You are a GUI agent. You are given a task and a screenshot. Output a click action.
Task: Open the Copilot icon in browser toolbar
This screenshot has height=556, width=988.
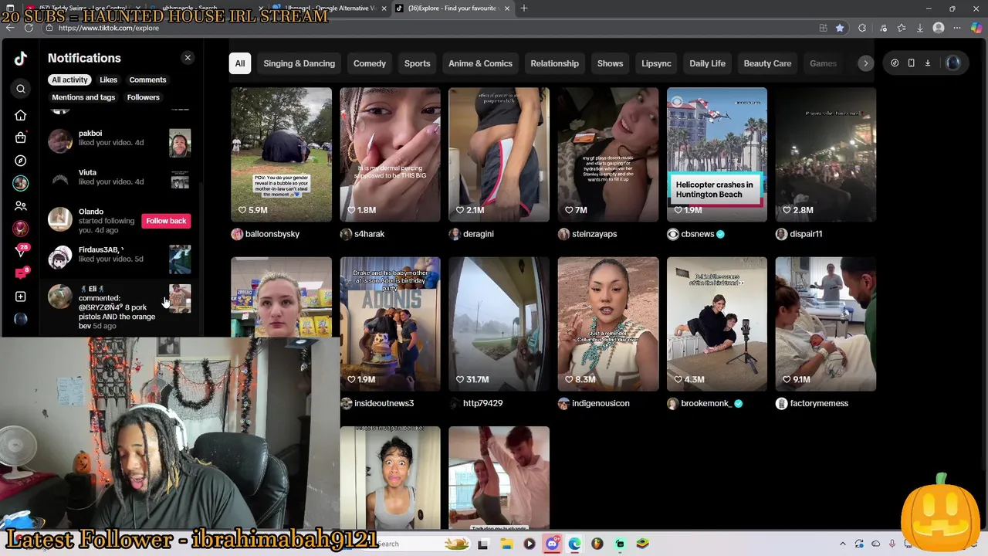click(977, 28)
